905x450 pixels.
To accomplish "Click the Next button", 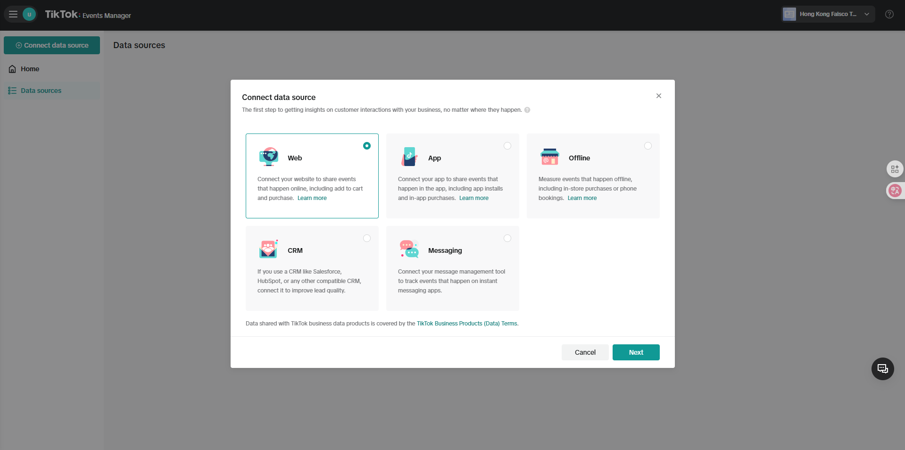I will pos(636,352).
